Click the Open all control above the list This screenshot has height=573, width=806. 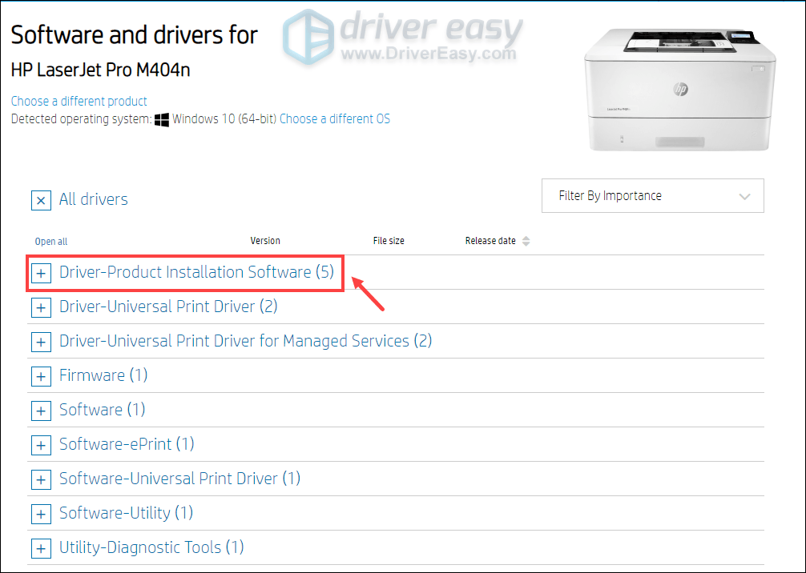point(50,241)
